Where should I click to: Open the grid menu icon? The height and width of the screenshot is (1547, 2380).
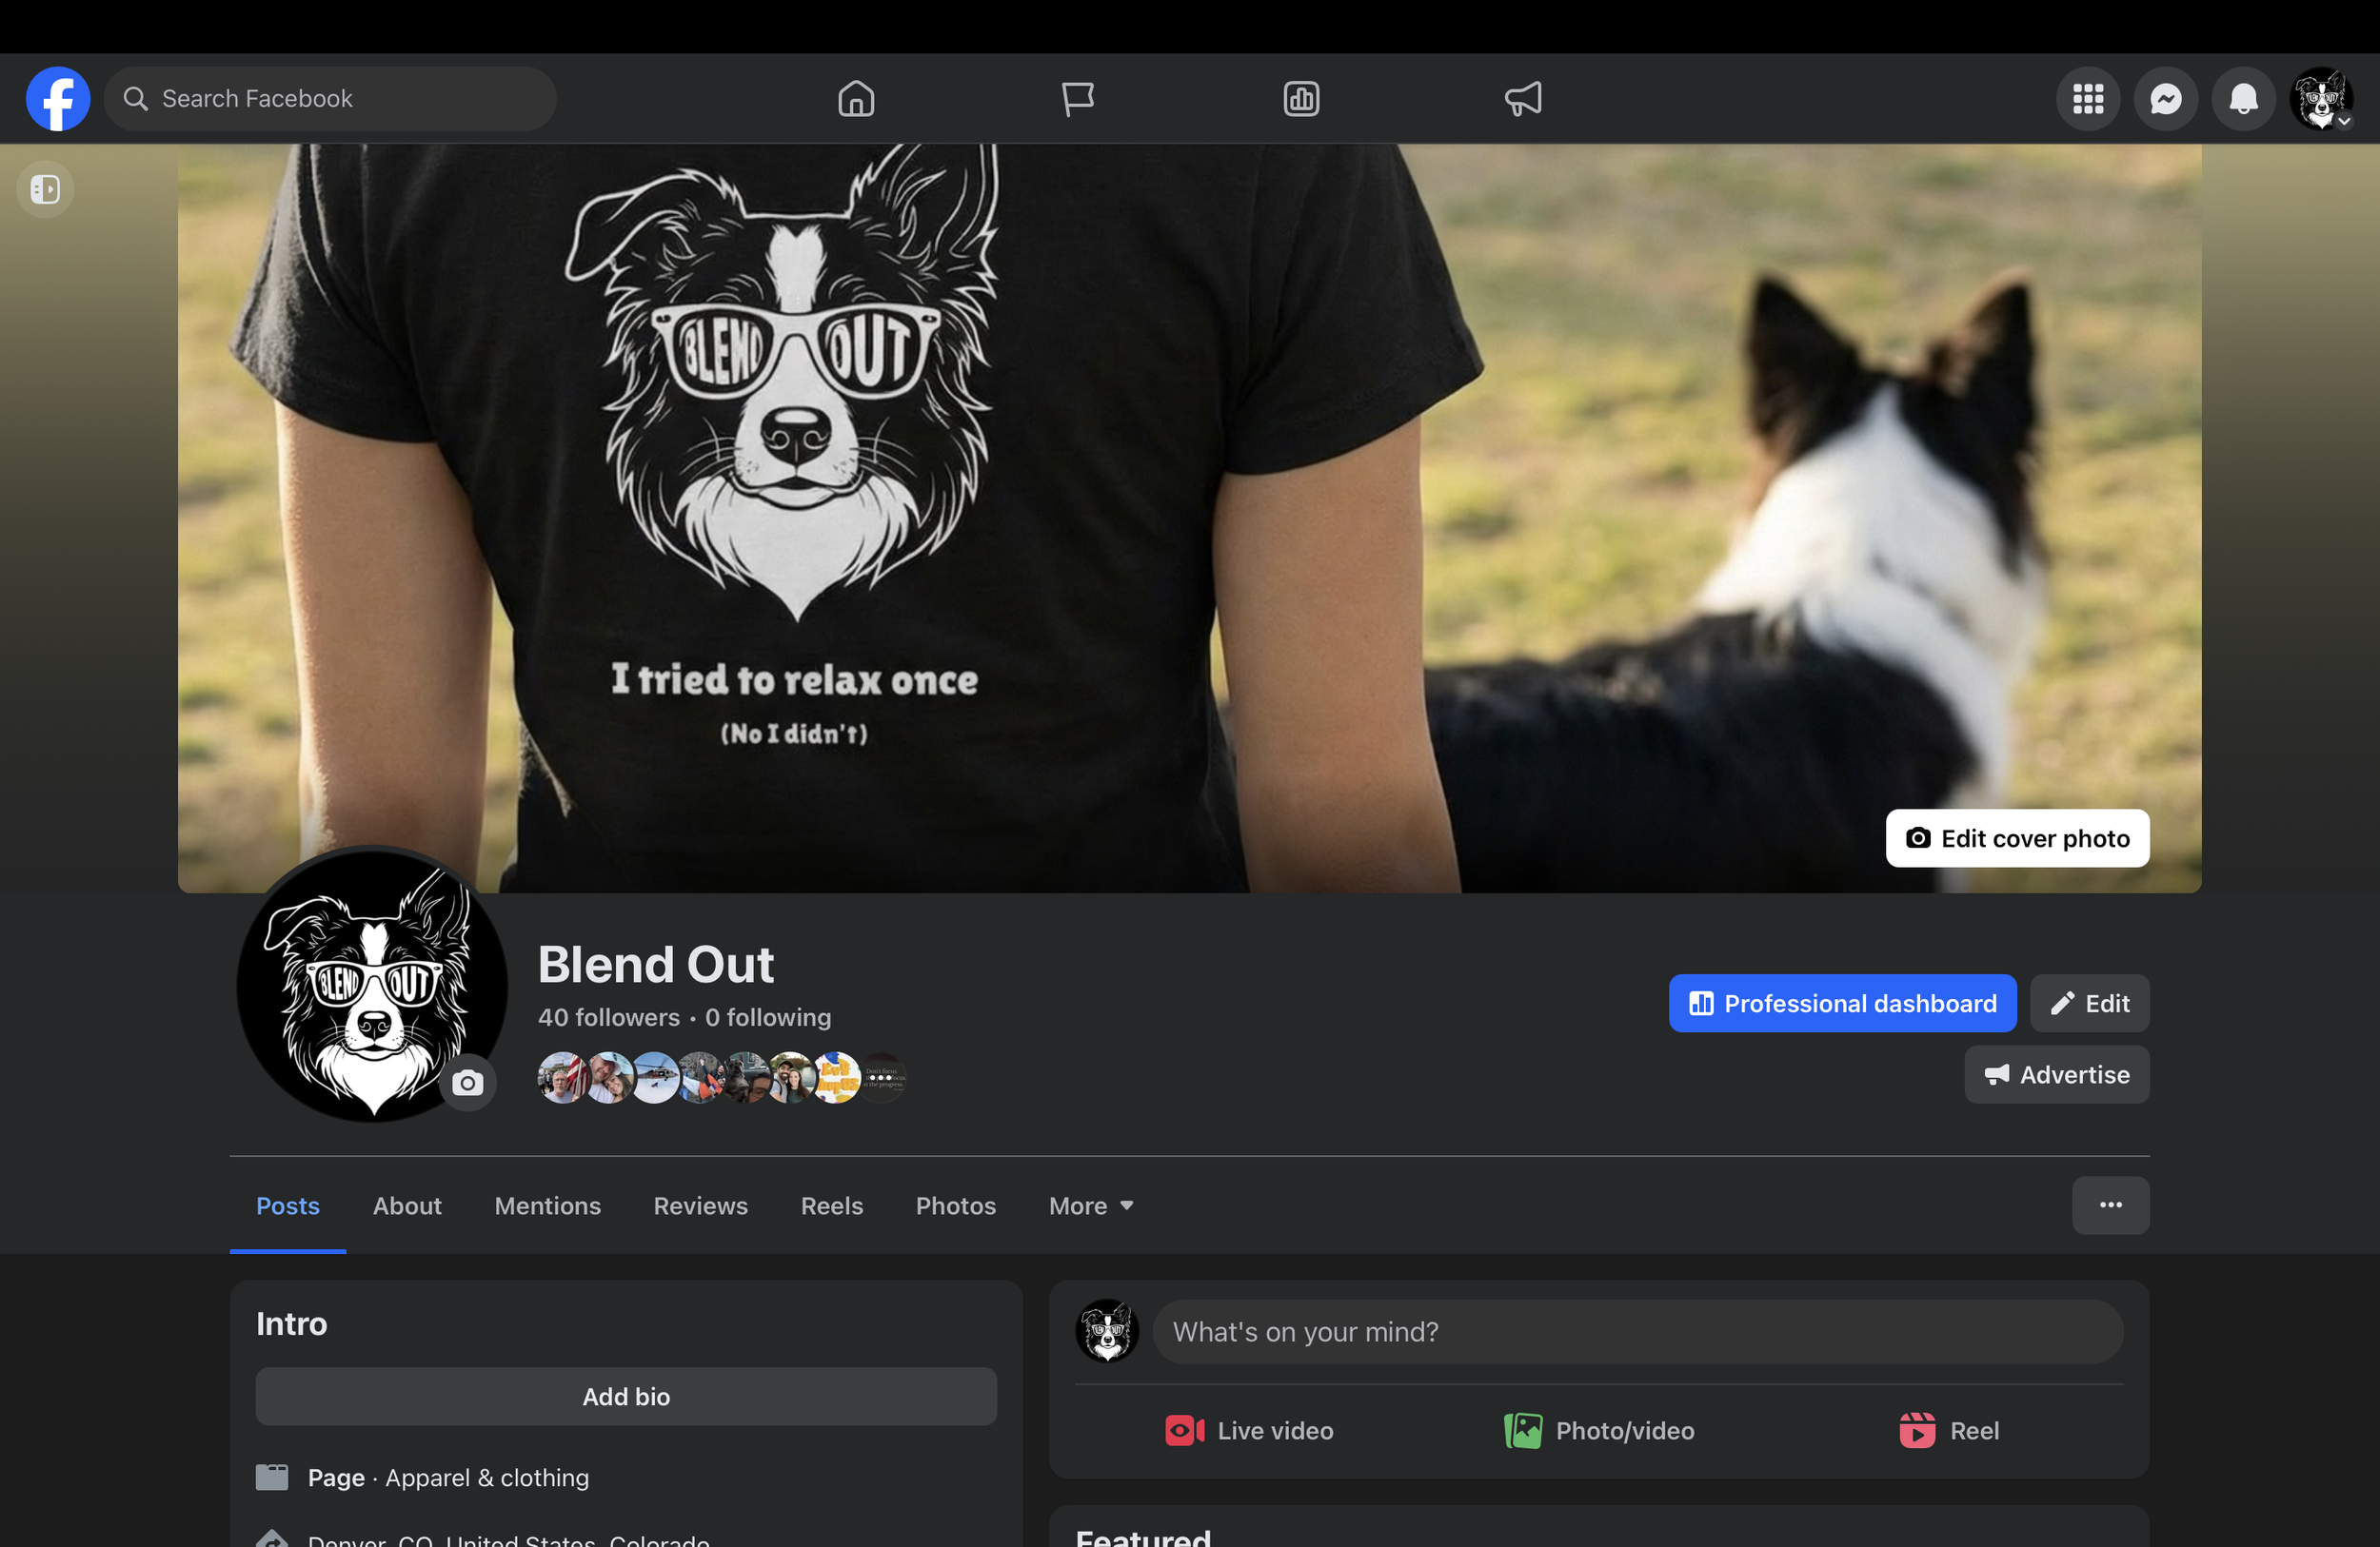click(x=2088, y=99)
